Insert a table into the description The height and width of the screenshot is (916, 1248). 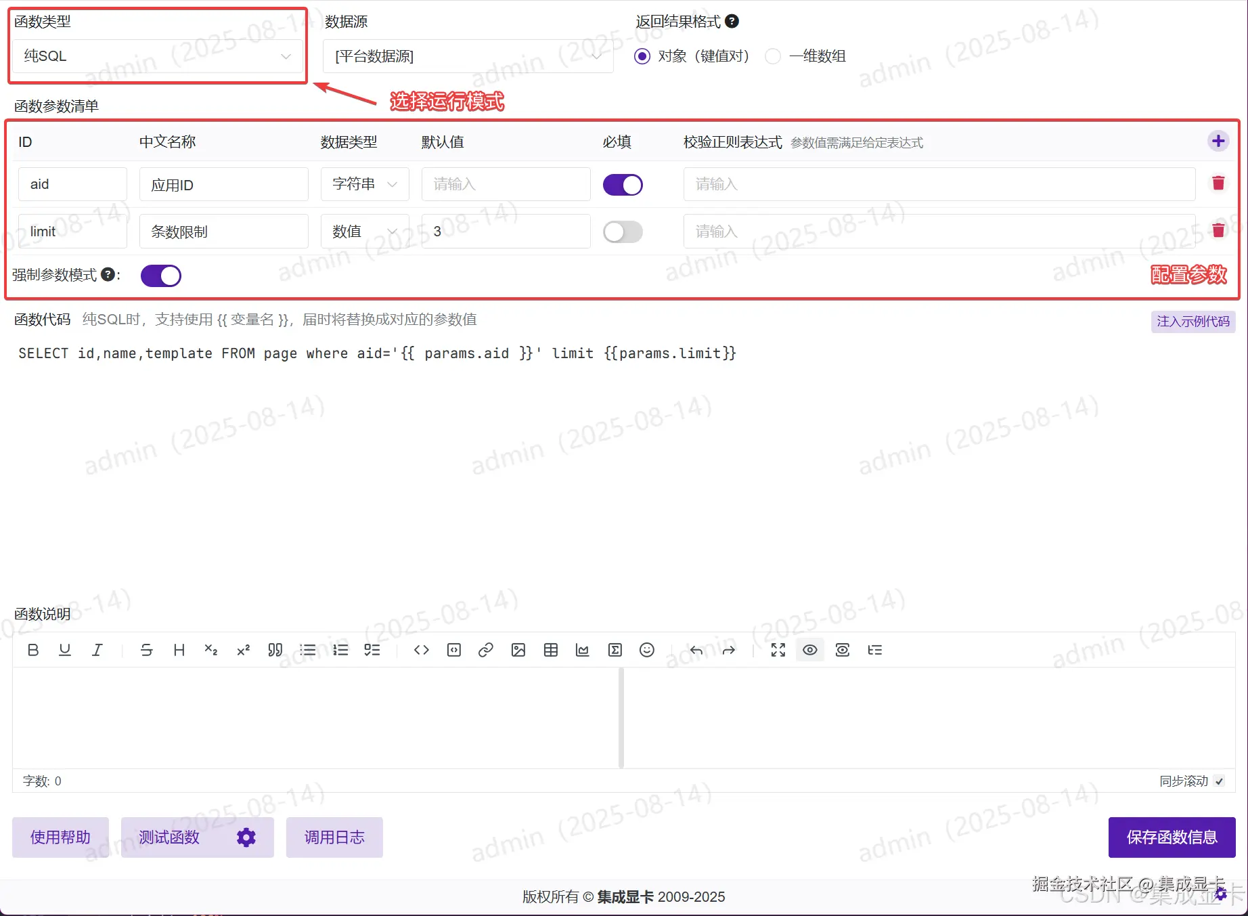[x=551, y=650]
